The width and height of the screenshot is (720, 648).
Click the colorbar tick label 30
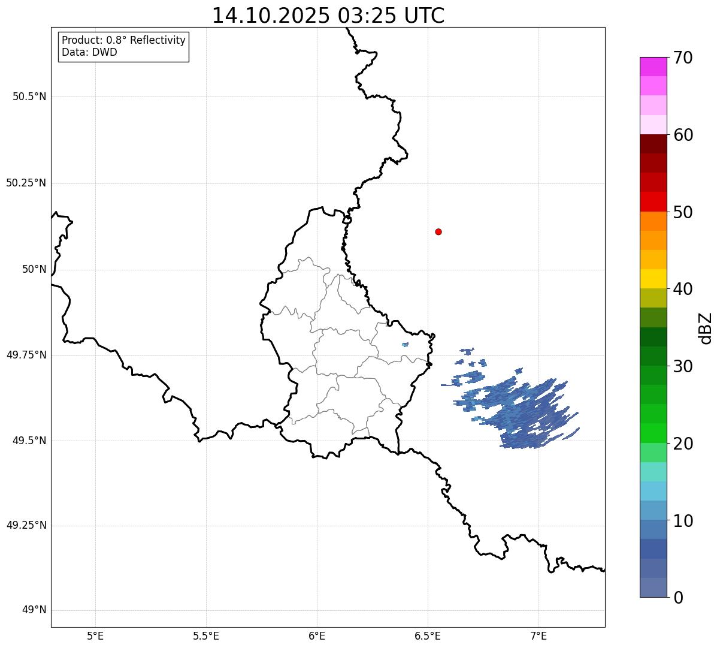click(683, 366)
